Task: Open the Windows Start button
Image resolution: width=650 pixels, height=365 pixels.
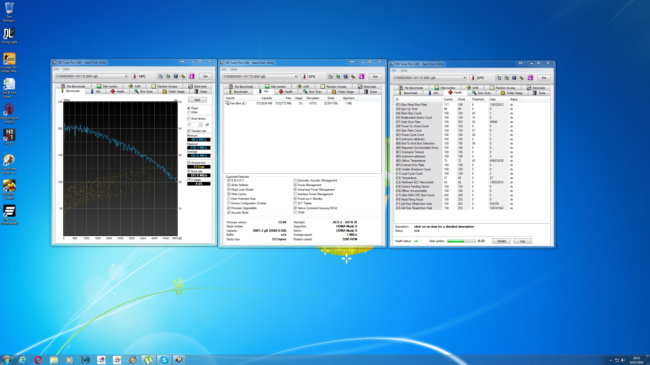Action: 6,360
